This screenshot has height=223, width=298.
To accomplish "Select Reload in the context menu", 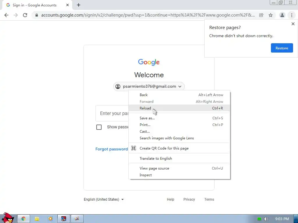I will 179,108.
